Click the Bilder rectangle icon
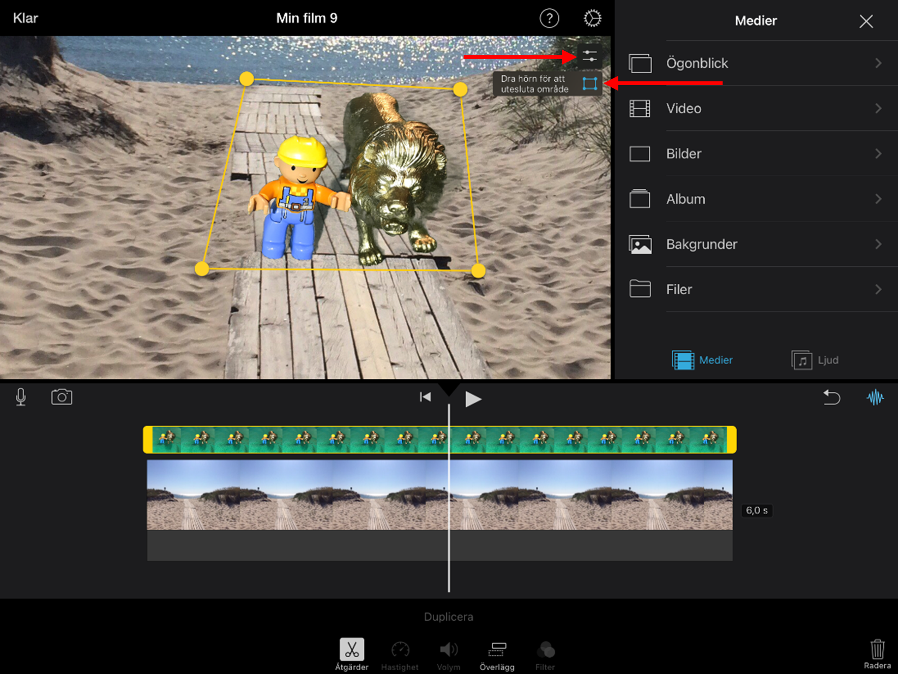 (x=640, y=154)
